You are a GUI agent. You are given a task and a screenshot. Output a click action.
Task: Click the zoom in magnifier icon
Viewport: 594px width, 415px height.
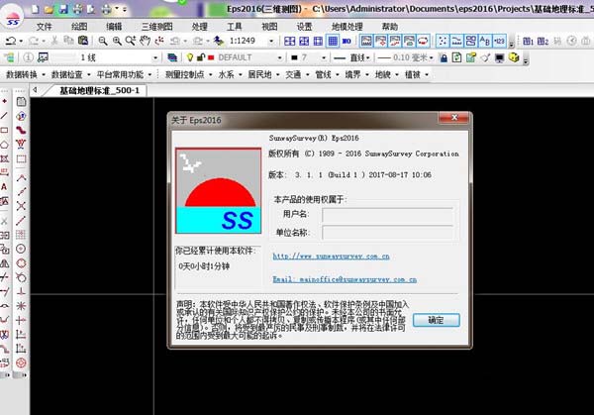coord(117,41)
